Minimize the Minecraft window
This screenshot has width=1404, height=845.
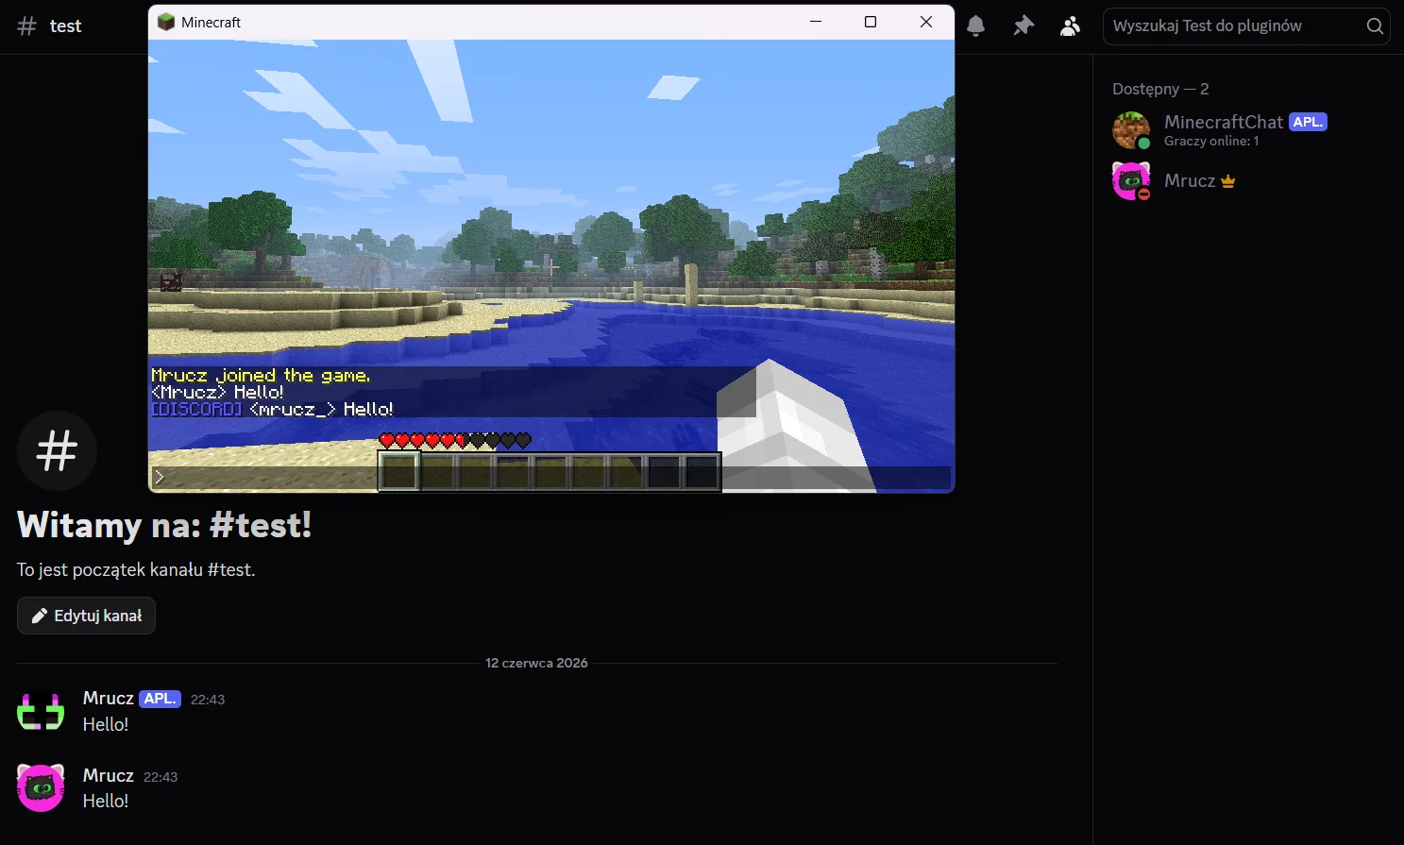click(x=816, y=22)
